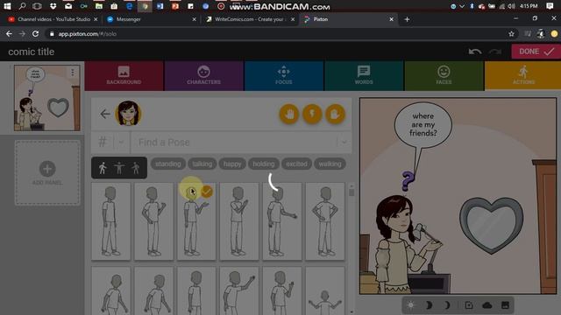Open the Background tab
The width and height of the screenshot is (561, 315).
pyautogui.click(x=124, y=76)
